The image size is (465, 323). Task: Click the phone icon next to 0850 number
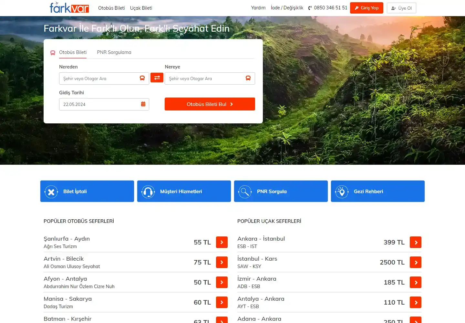click(x=310, y=8)
